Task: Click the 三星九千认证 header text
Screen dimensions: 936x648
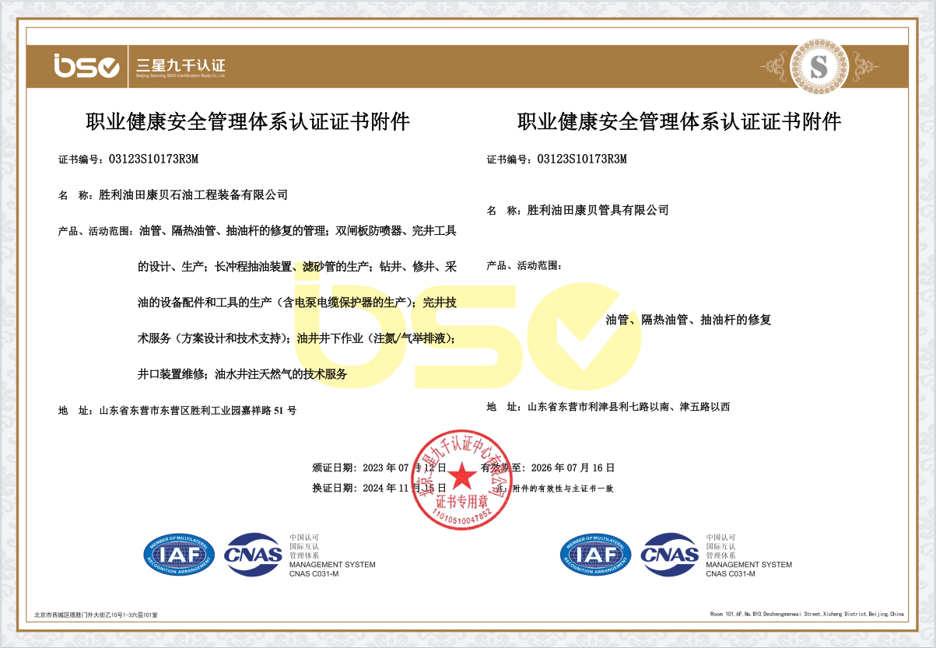Action: (181, 65)
